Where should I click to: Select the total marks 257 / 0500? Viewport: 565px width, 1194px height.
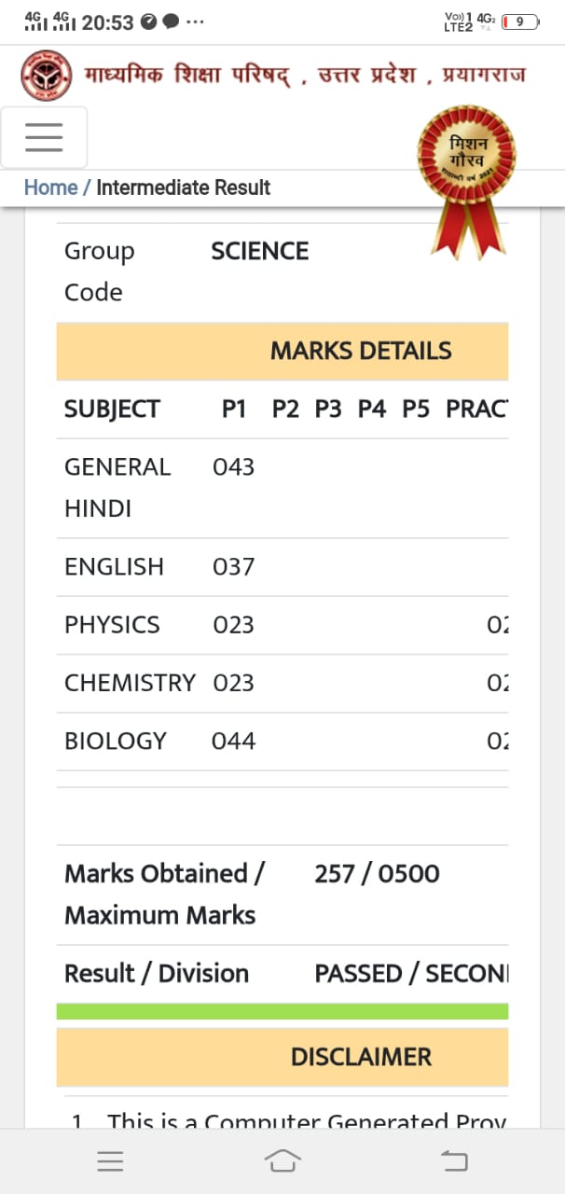click(377, 874)
